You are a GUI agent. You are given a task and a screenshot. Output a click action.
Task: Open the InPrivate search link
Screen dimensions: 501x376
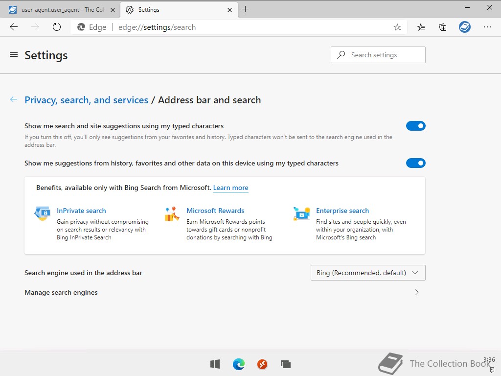(x=81, y=211)
